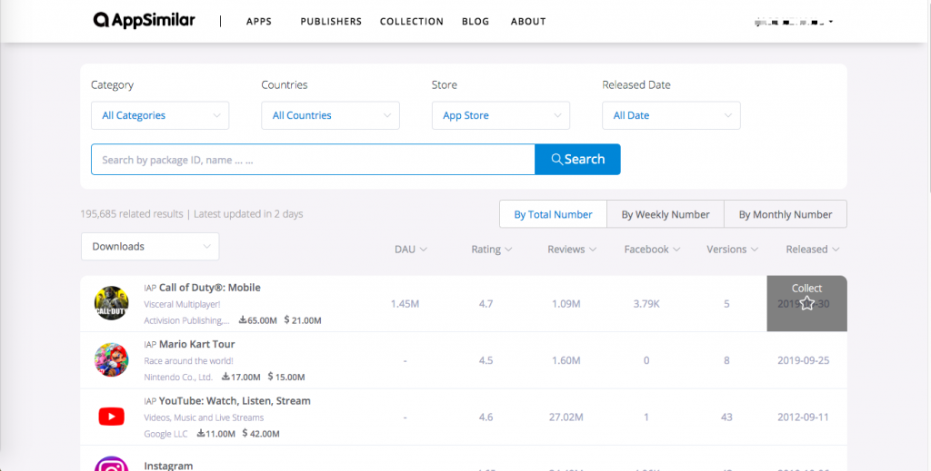Sort by Released column
Screen dimensions: 931x471
pos(812,250)
